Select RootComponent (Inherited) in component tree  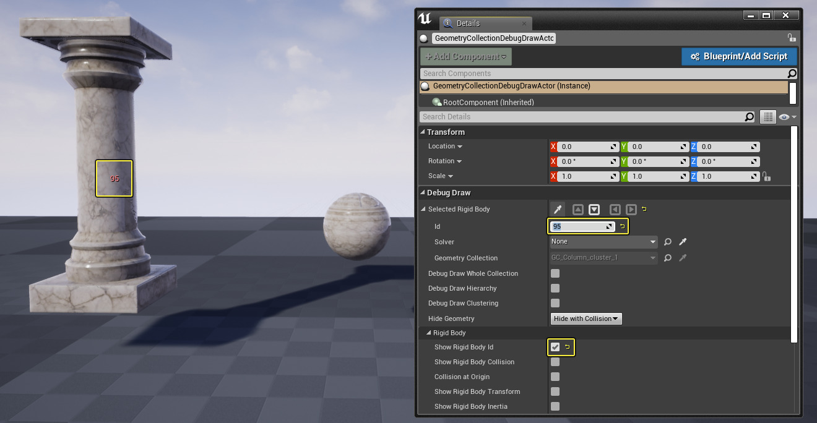point(488,102)
